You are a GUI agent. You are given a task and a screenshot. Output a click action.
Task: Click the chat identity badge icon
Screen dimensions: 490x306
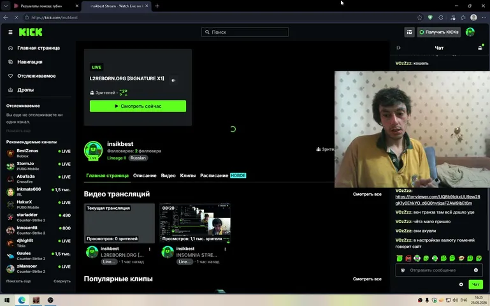403,270
